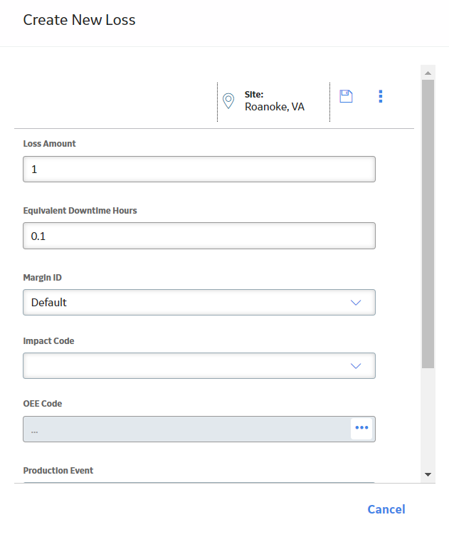Image resolution: width=449 pixels, height=542 pixels.
Task: Click the scrollbar up arrow
Action: coord(428,73)
